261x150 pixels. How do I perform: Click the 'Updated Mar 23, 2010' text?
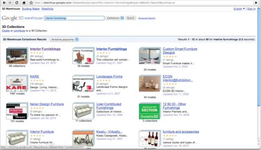[x=43, y=63]
